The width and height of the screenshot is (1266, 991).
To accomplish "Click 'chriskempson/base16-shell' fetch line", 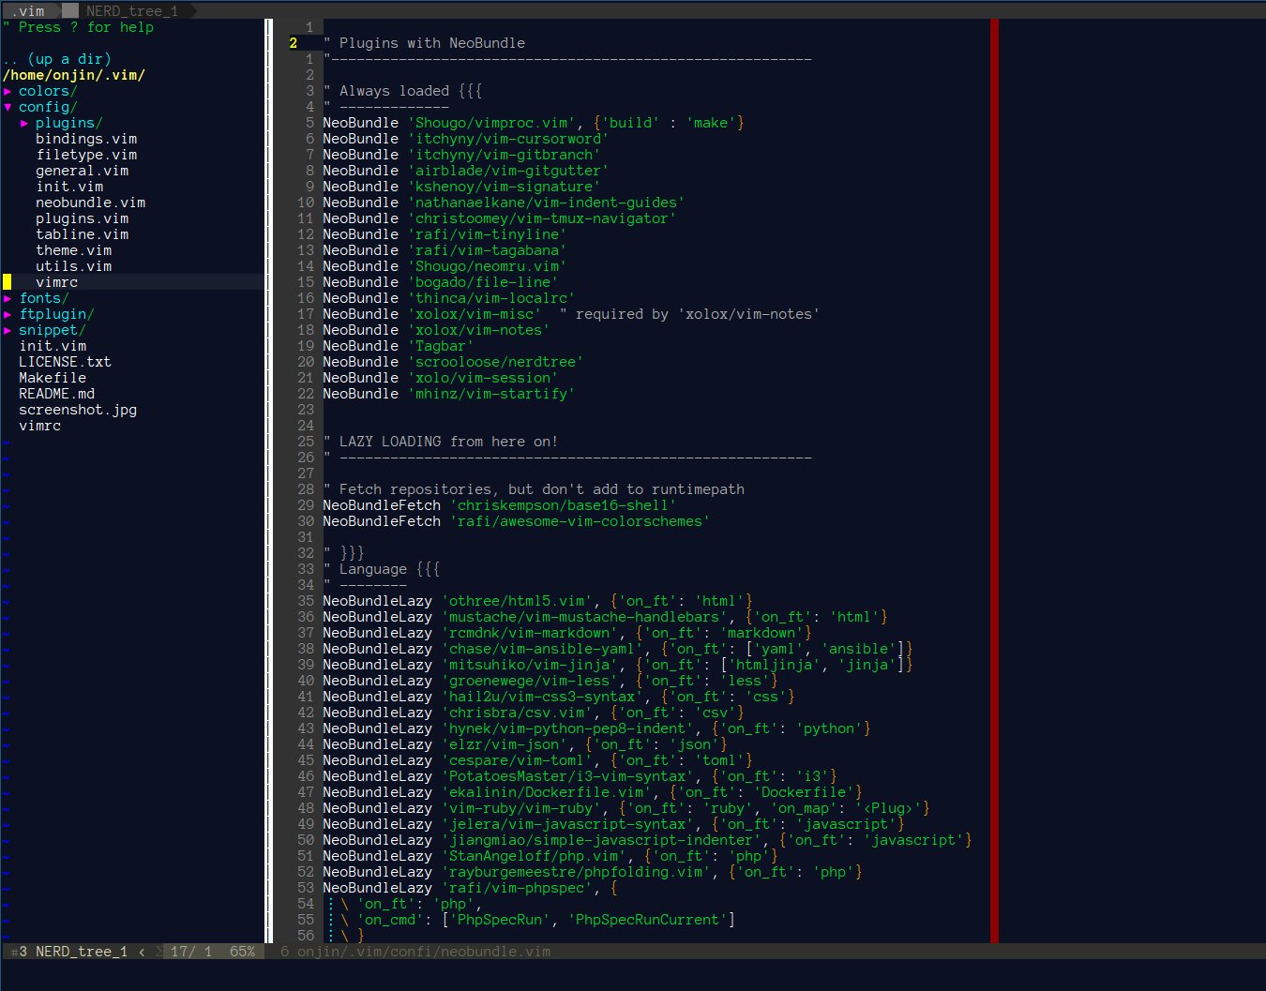I will click(x=500, y=505).
